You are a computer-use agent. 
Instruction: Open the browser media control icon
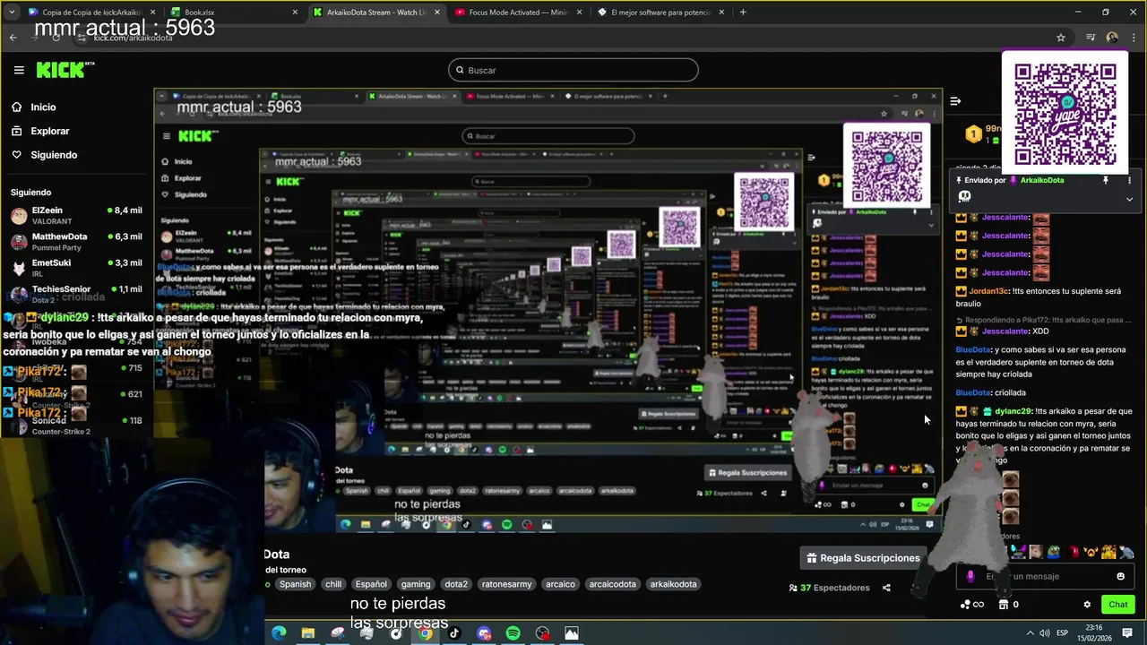coord(1091,38)
